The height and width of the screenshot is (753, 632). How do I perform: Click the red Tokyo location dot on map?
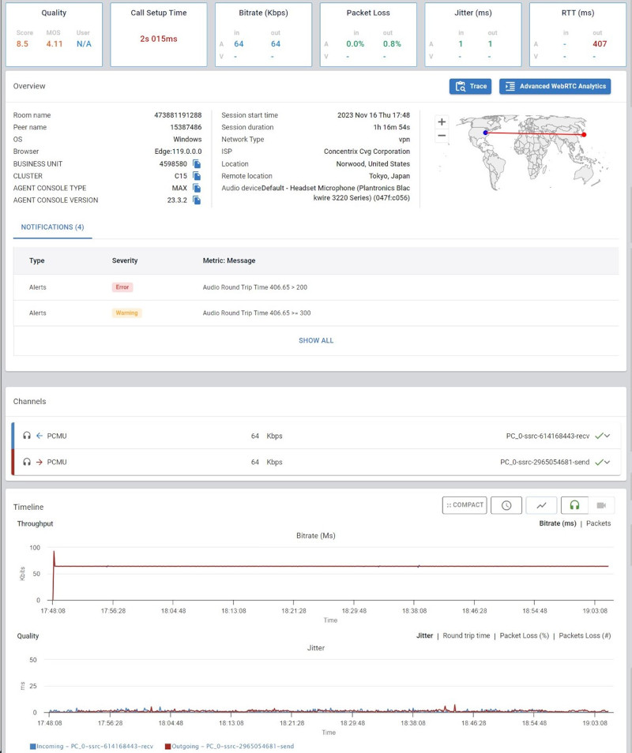(x=584, y=134)
